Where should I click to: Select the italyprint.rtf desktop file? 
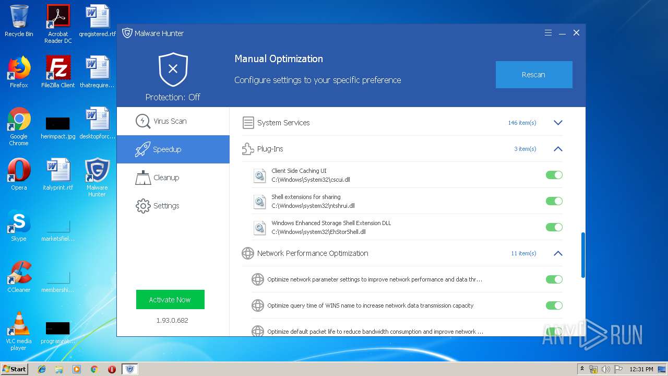[58, 175]
